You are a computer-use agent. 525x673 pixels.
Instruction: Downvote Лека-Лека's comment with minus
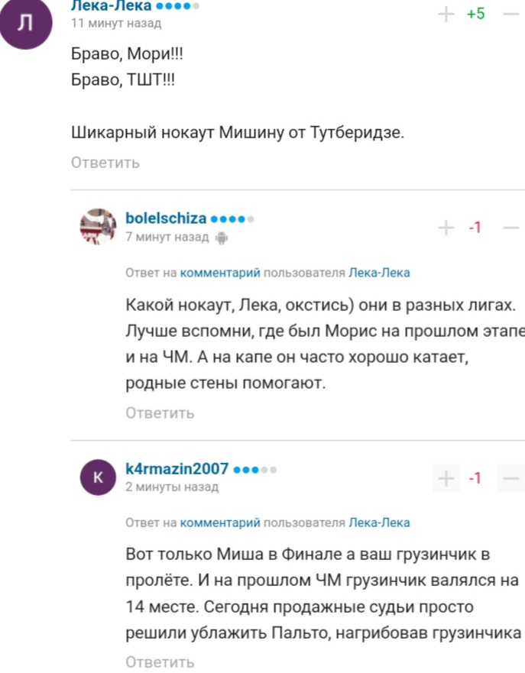[511, 14]
